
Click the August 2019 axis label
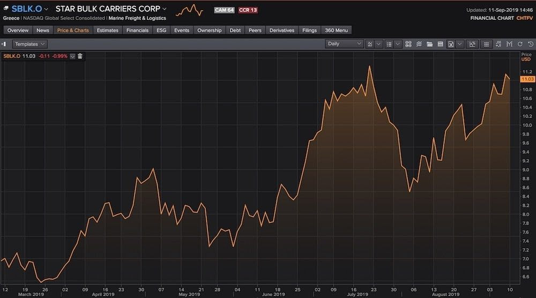(x=445, y=294)
